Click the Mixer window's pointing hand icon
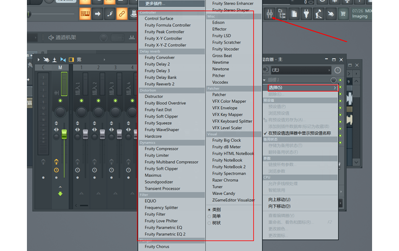Image resolution: width=399 pixels, height=251 pixels. 46,60
